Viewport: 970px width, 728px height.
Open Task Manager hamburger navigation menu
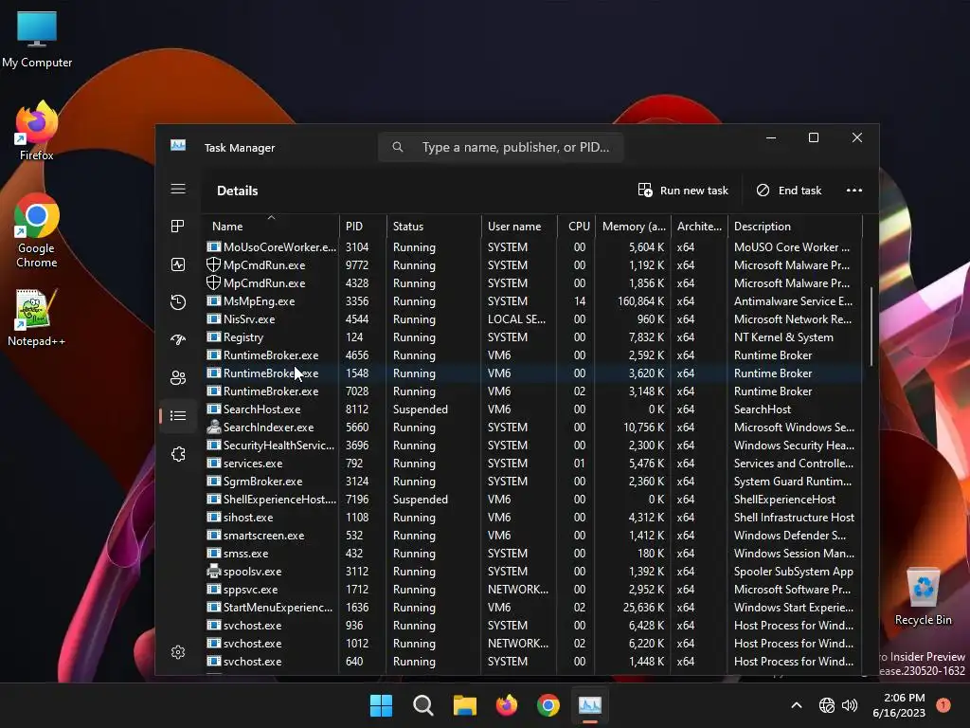[178, 189]
